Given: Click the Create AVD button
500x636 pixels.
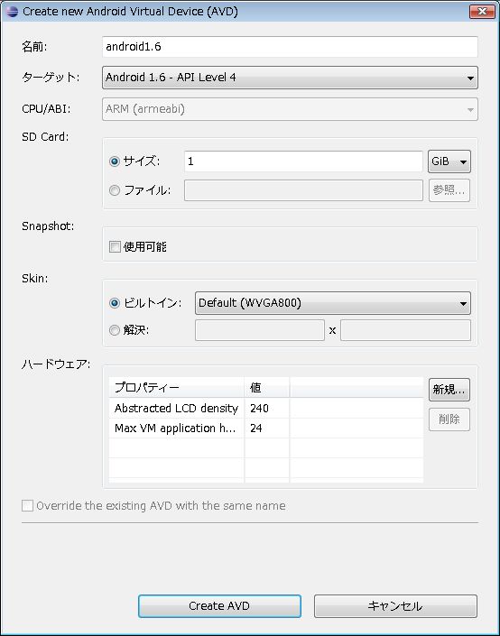Looking at the screenshot, I should [x=219, y=606].
